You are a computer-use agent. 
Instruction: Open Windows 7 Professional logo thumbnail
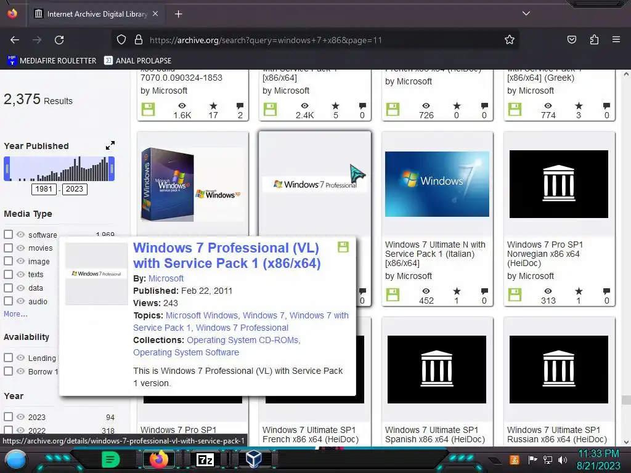(314, 184)
